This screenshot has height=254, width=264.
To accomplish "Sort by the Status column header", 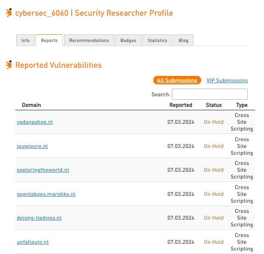I will [213, 105].
